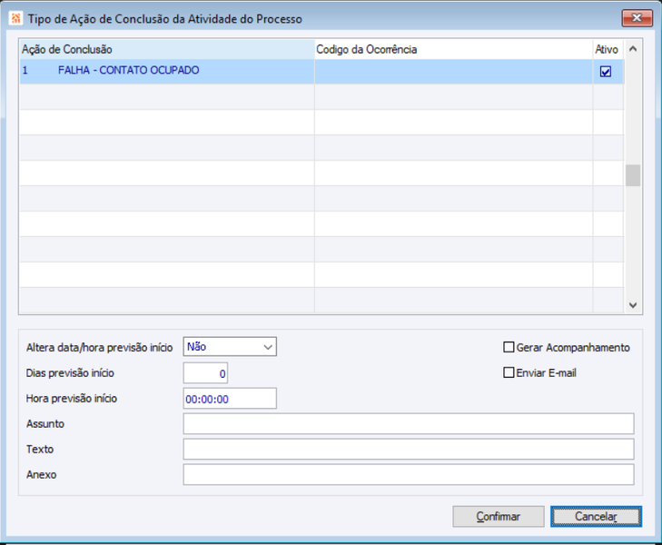Click row number 1 in the grid

point(25,70)
